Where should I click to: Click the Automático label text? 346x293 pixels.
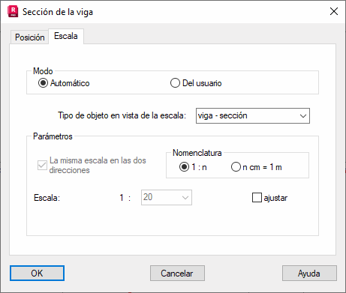click(x=70, y=83)
